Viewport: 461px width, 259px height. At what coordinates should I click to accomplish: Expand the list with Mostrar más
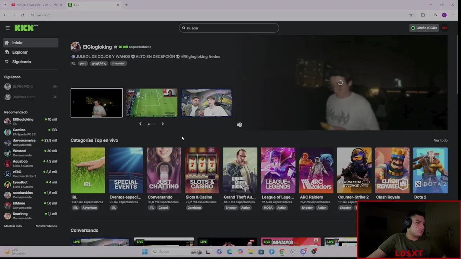(x=13, y=226)
